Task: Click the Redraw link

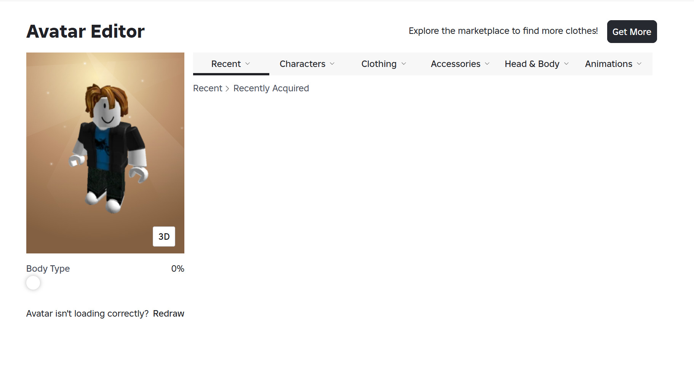Action: pos(168,314)
